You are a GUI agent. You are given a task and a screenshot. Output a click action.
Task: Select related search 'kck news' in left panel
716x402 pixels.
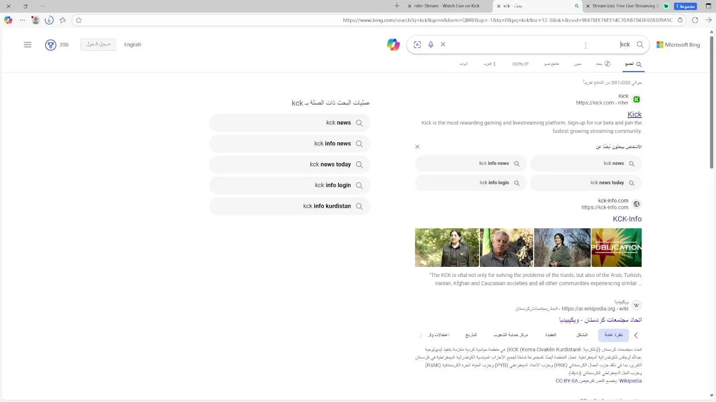[x=290, y=123]
